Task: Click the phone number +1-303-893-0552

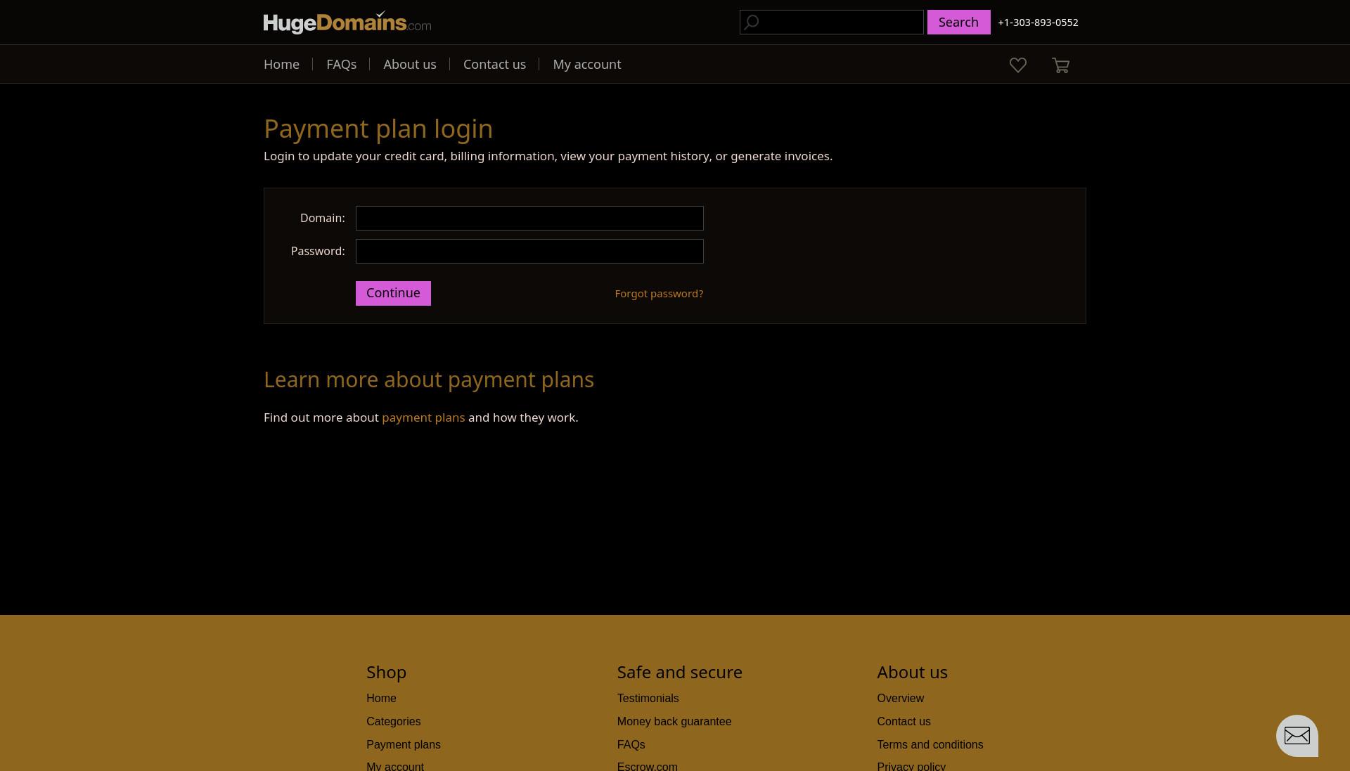Action: (x=1038, y=22)
